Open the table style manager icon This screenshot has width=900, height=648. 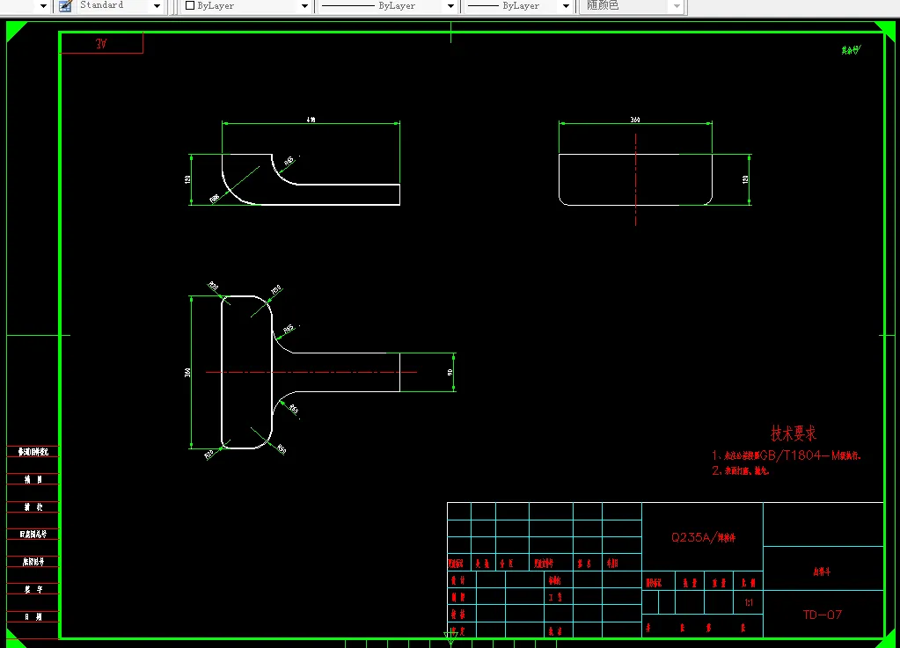pyautogui.click(x=65, y=6)
